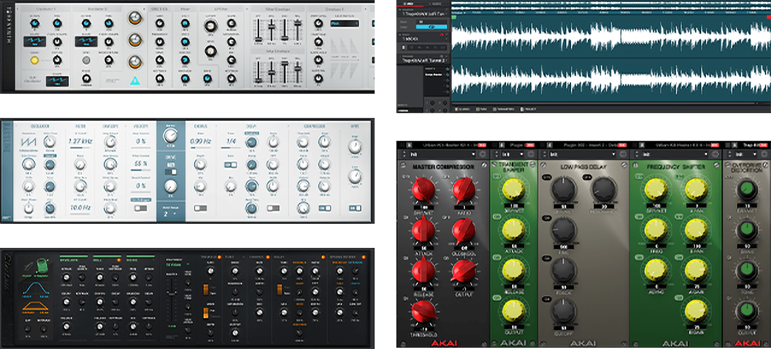Toggle the yellow Sync light on Oscillator 1
Screen dimensions: 771x349
[x=35, y=61]
